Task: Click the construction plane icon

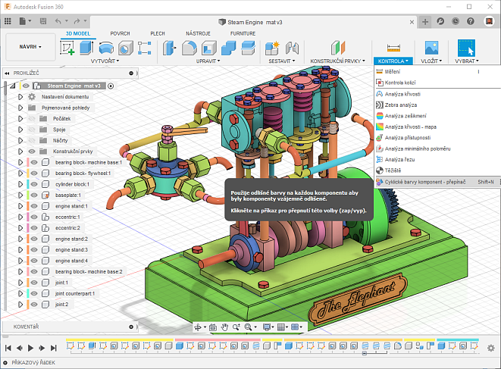Action: 337,47
